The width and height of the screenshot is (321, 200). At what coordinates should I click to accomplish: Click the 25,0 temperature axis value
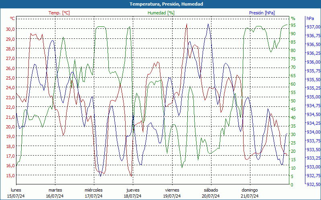tap(10, 78)
